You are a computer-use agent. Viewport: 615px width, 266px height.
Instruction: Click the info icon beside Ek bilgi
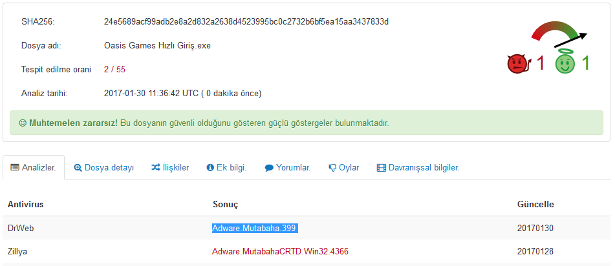[210, 168]
